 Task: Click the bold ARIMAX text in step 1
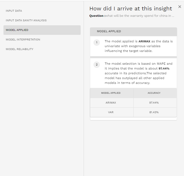144,41
